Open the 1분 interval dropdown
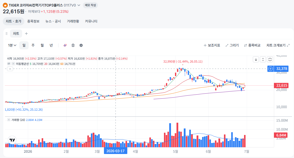The width and height of the screenshot is (294, 158). pyautogui.click(x=12, y=45)
